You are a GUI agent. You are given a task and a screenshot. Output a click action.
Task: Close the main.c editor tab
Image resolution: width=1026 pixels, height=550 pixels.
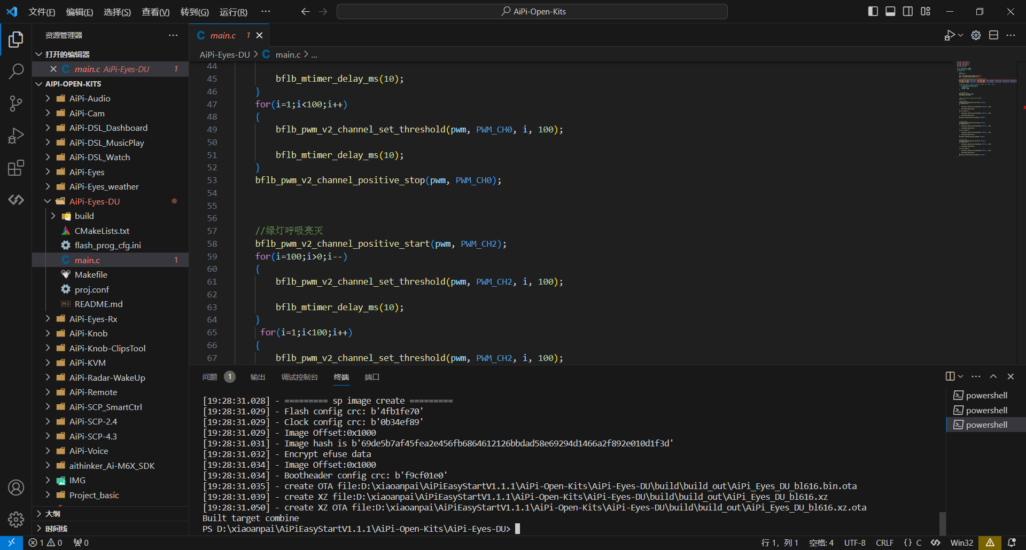coord(260,35)
